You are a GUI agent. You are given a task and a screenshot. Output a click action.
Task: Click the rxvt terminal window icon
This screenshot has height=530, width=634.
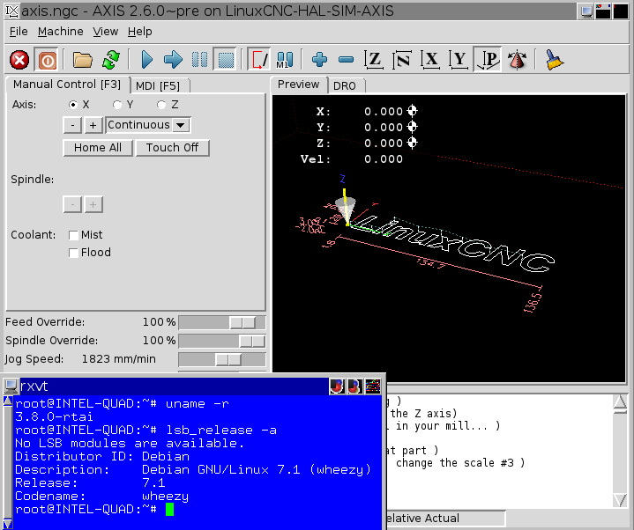(11, 386)
